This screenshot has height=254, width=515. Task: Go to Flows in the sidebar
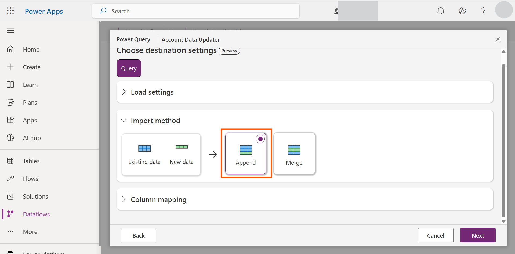pos(30,179)
